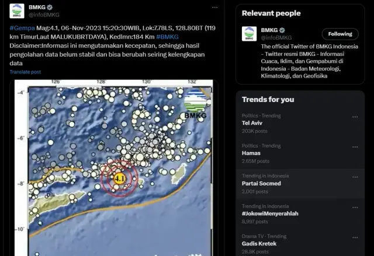The width and height of the screenshot is (374, 256).
Task: Click the 4.1 magnitude epicenter marker
Action: (x=119, y=178)
